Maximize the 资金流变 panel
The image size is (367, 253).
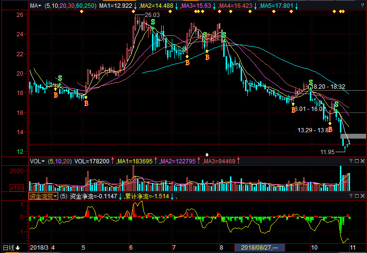point(356,196)
